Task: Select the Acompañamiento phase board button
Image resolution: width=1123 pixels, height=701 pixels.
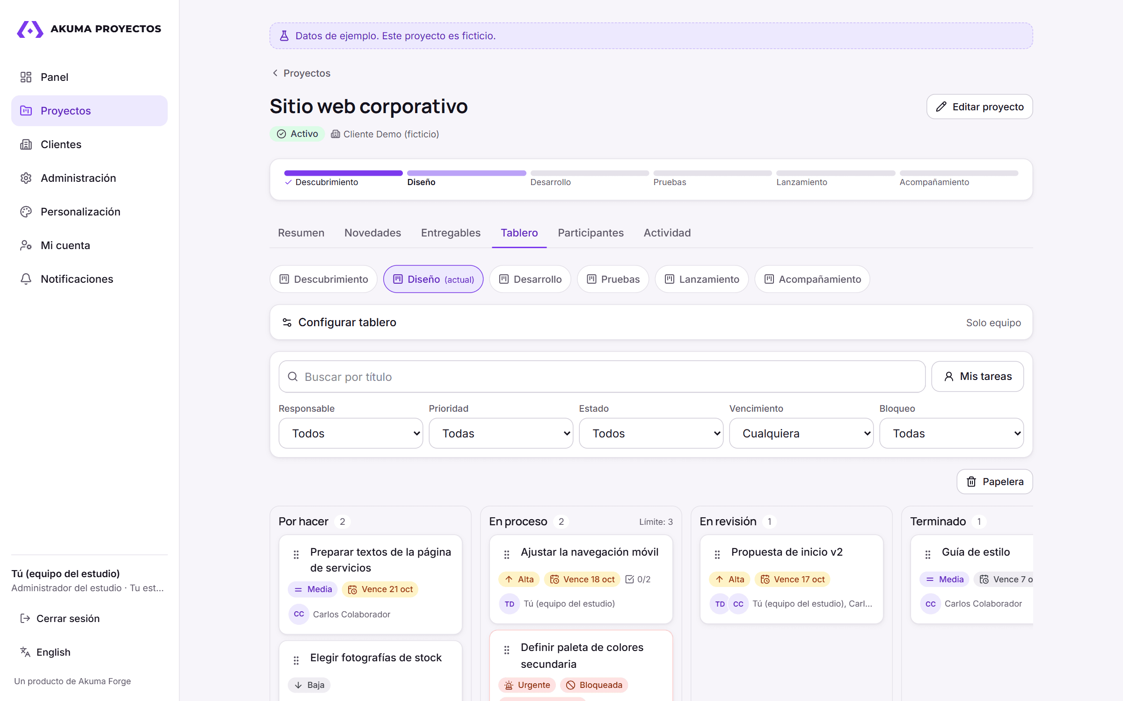Action: [812, 279]
